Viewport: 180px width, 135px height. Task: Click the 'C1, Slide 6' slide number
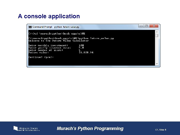[161, 130]
